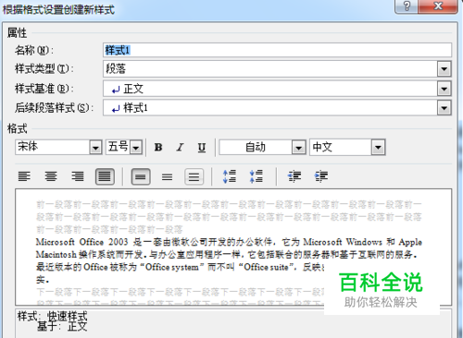Click inside the font name box 宋体
This screenshot has width=463, height=338.
(53, 147)
